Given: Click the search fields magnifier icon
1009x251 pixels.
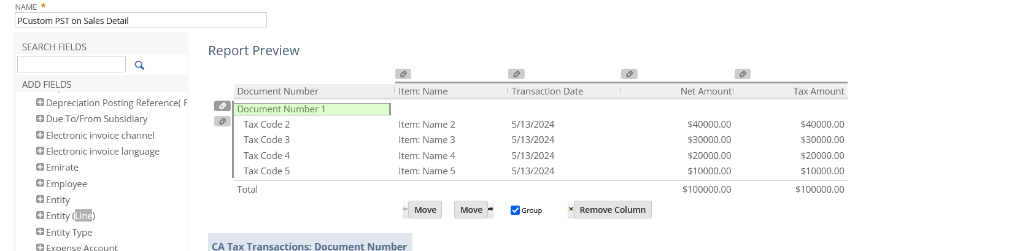Looking at the screenshot, I should click(139, 65).
